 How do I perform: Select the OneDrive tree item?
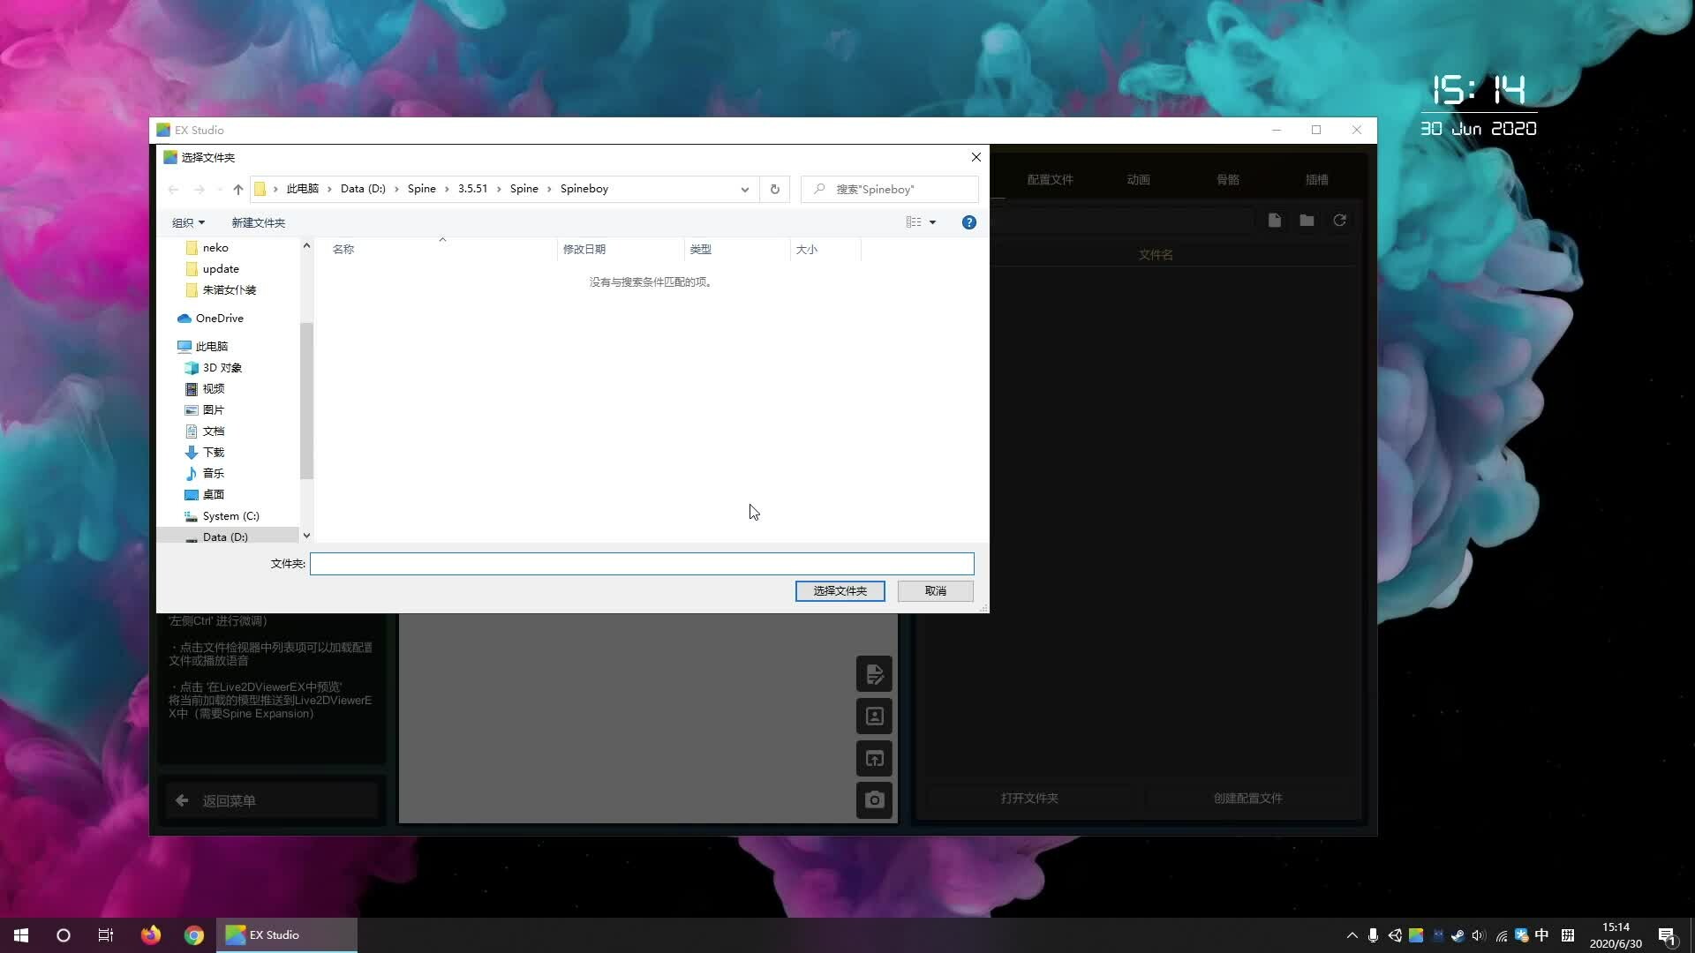click(x=219, y=319)
